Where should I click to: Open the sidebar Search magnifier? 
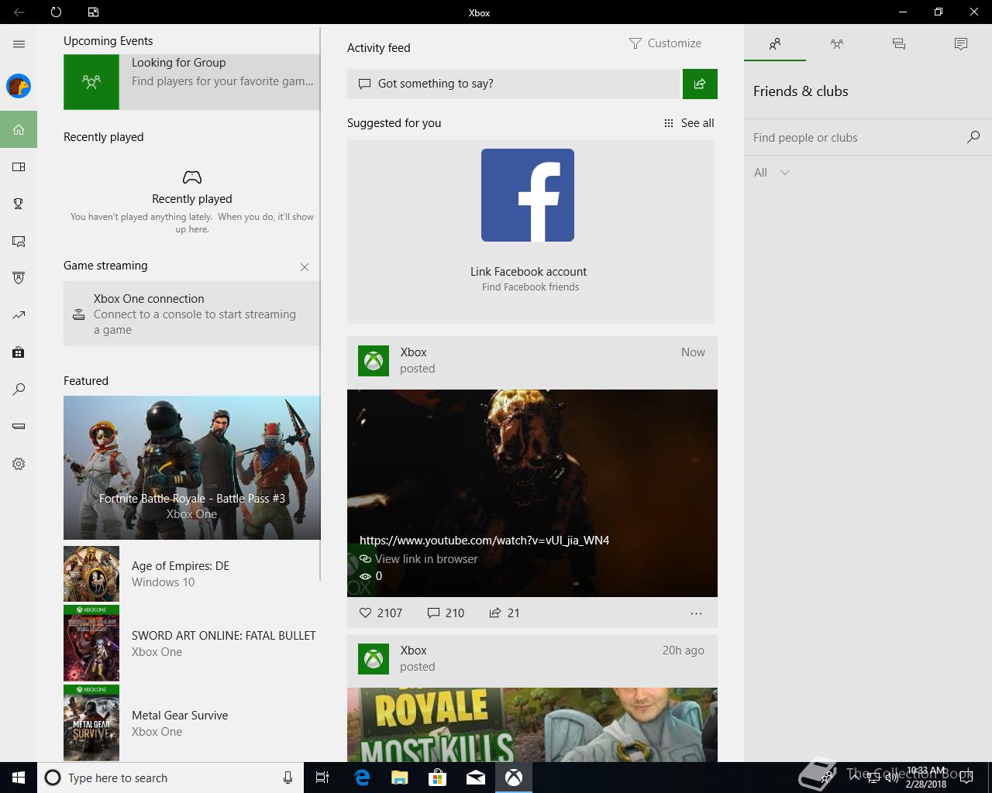19,390
